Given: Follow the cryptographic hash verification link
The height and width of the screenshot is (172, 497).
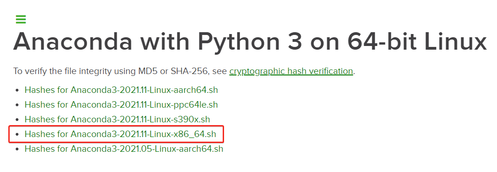Looking at the screenshot, I should [x=291, y=71].
